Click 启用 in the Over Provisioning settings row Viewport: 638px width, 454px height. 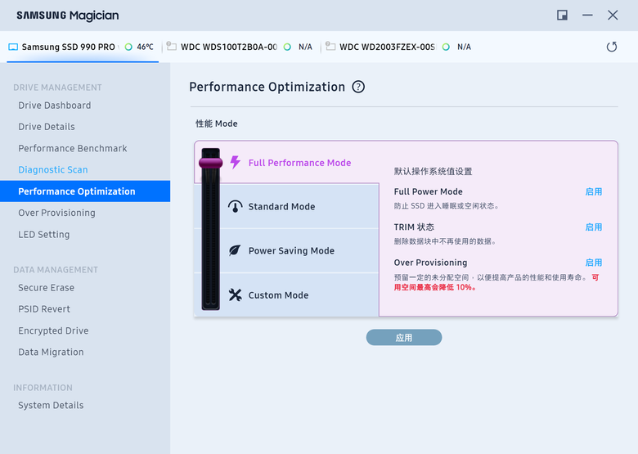pyautogui.click(x=593, y=263)
